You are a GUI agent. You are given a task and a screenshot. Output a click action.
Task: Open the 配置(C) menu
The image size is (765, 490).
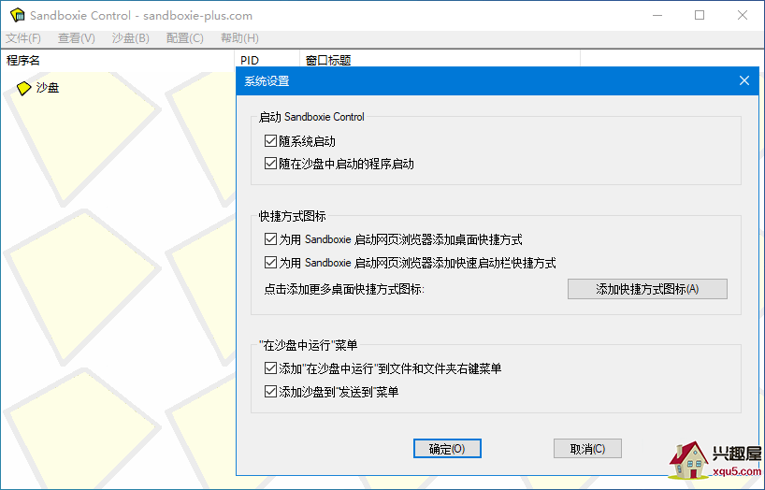point(184,38)
